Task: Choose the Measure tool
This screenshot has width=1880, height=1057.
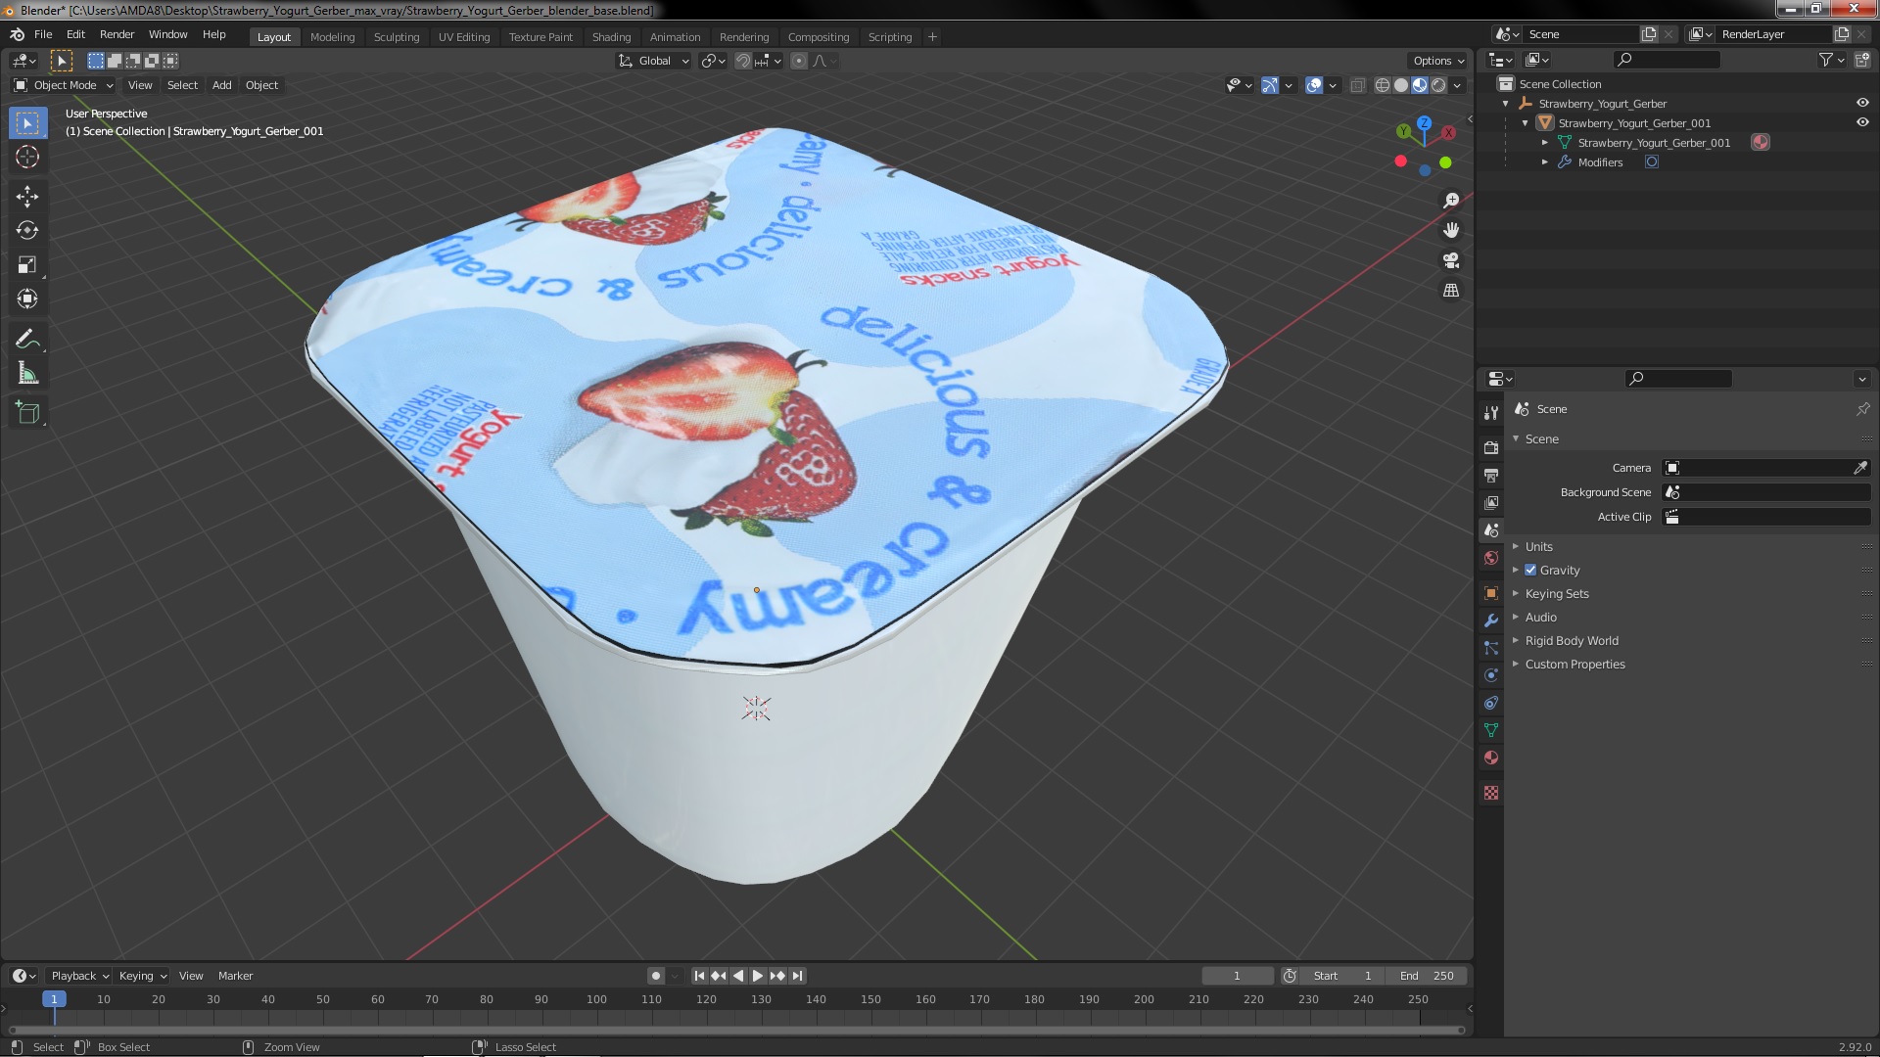Action: pos(27,374)
